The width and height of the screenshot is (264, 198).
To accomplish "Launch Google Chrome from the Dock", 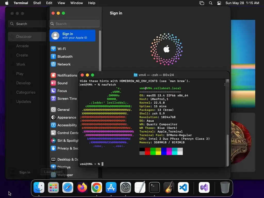I will (97, 187).
